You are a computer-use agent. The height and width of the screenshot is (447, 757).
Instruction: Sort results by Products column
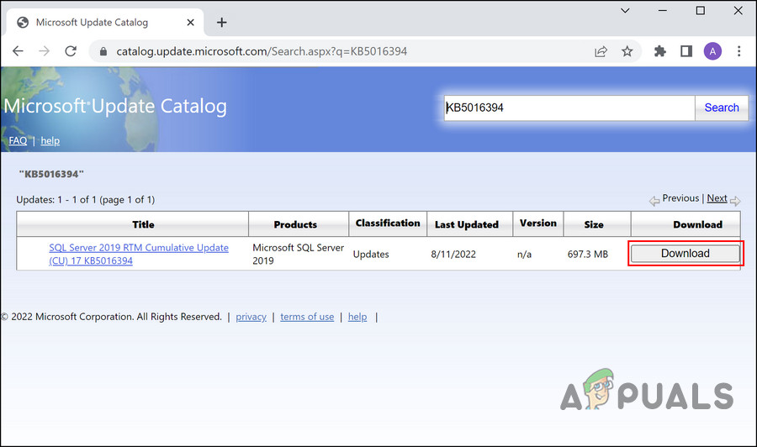coord(295,224)
